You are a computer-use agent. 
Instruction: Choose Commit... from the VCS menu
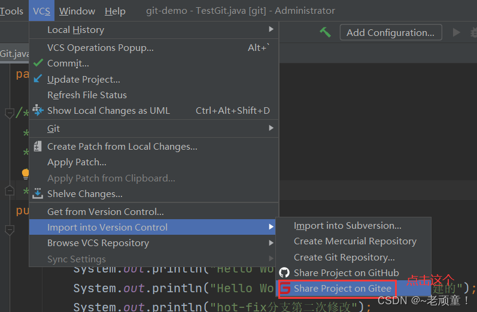tap(154, 63)
